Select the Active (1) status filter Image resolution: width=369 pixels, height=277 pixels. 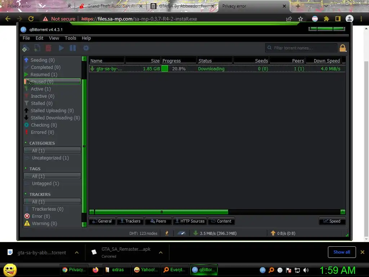[x=52, y=89]
